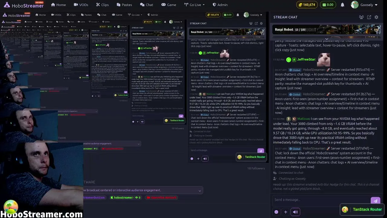The width and height of the screenshot is (387, 218).
Task: Pop out the main Stream Chat panel
Action: [x=369, y=17]
